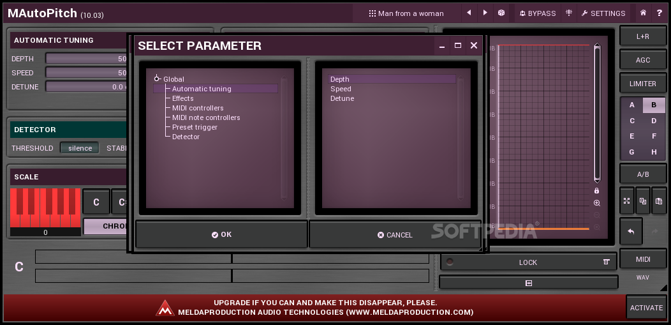671x325 pixels.
Task: Select MIDI note controllers tree item
Action: [206, 117]
